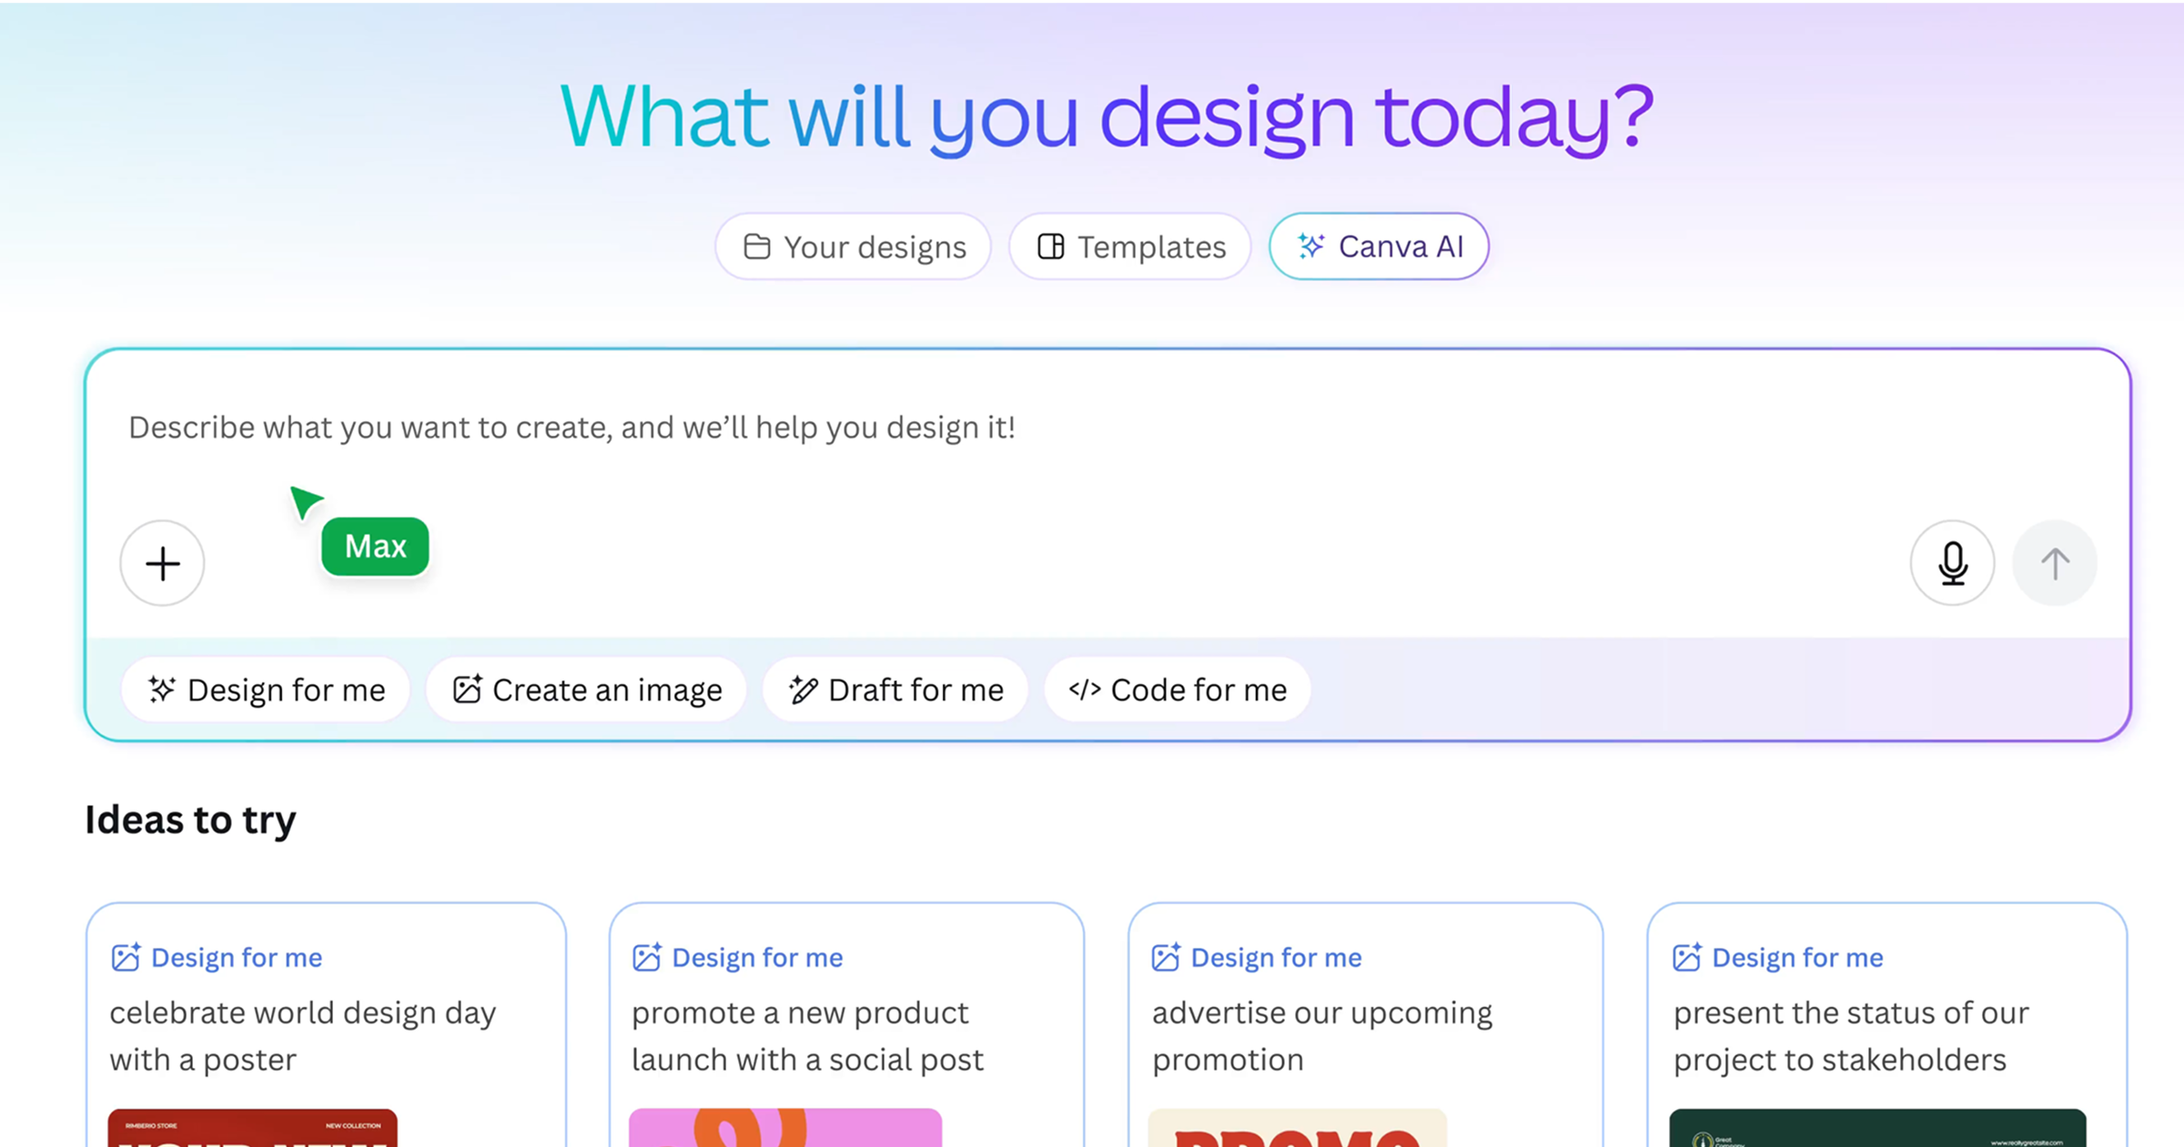Viewport: 2184px width, 1147px height.
Task: Switch to the Templates tab
Action: click(x=1129, y=246)
